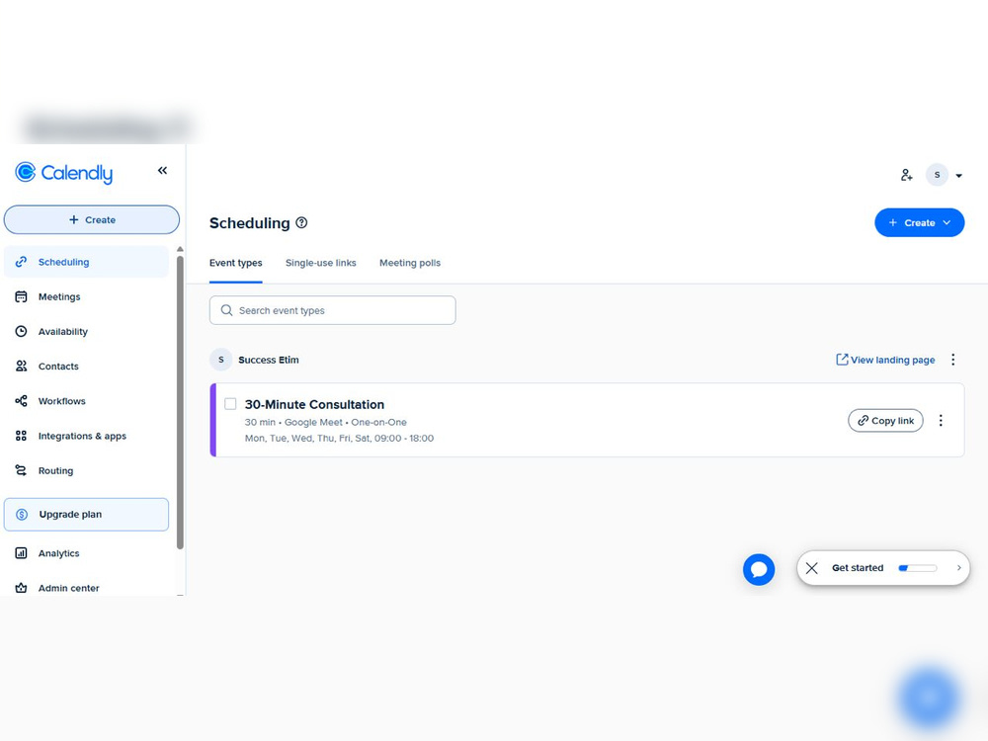The image size is (988, 741).
Task: Dismiss the Get started panel
Action: point(811,568)
